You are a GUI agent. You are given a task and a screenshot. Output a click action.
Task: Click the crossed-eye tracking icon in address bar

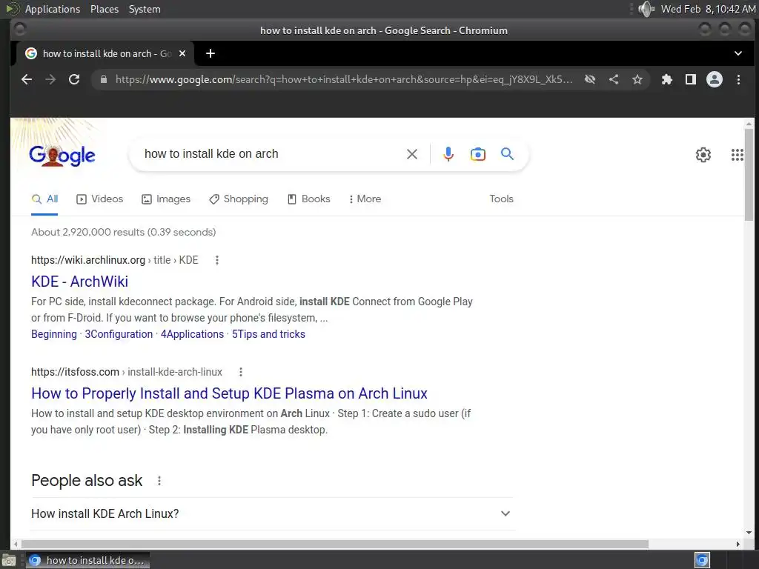[589, 79]
